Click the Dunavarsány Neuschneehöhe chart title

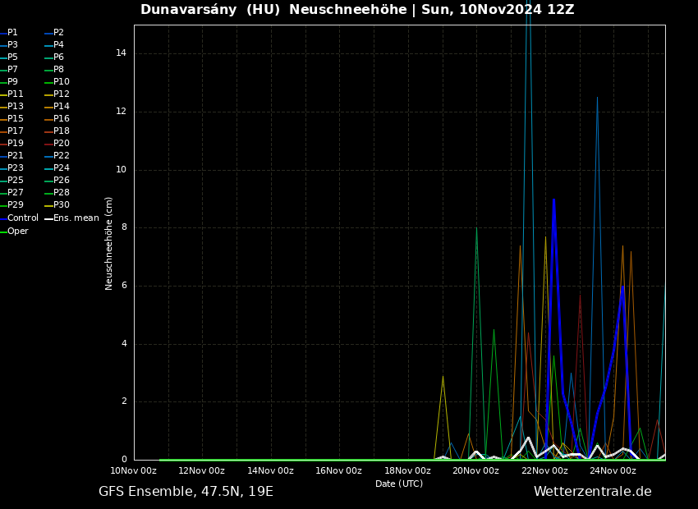click(x=357, y=10)
